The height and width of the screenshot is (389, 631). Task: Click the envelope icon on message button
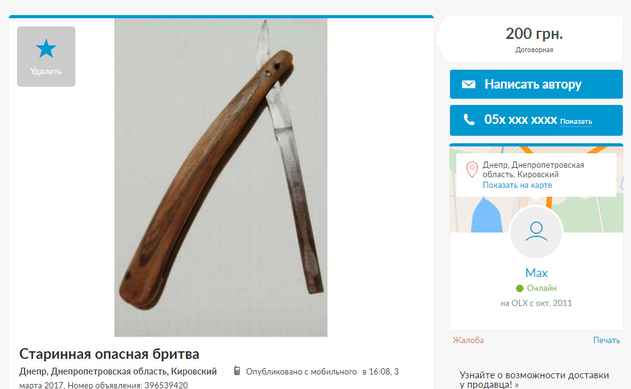(x=468, y=84)
